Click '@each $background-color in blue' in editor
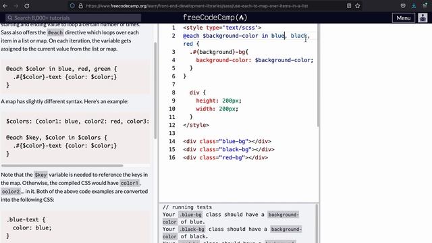Screen dimensions: 432x243 pos(234,36)
